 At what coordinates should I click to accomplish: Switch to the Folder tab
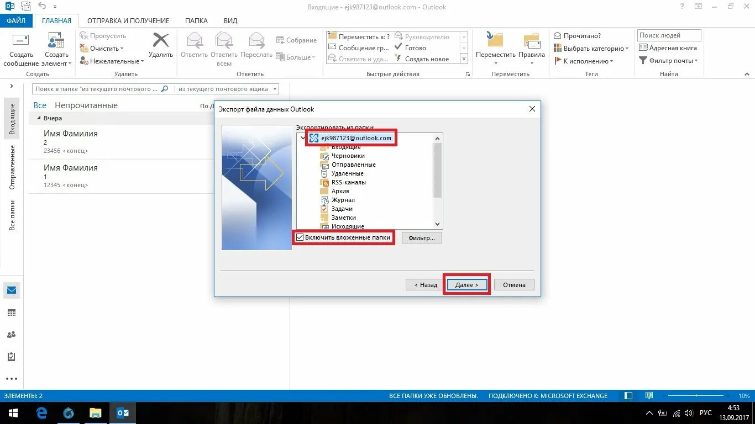point(196,21)
